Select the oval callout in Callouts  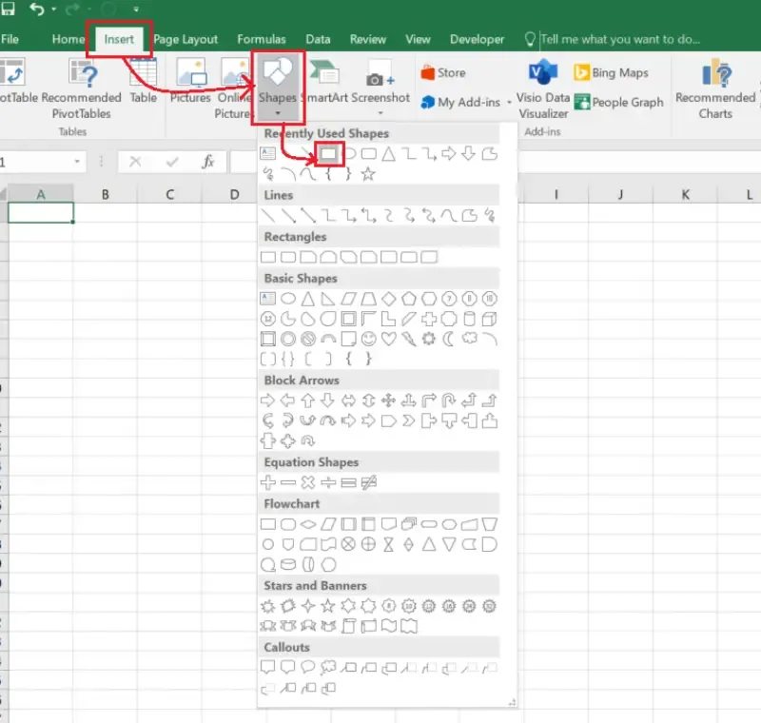pyautogui.click(x=308, y=667)
